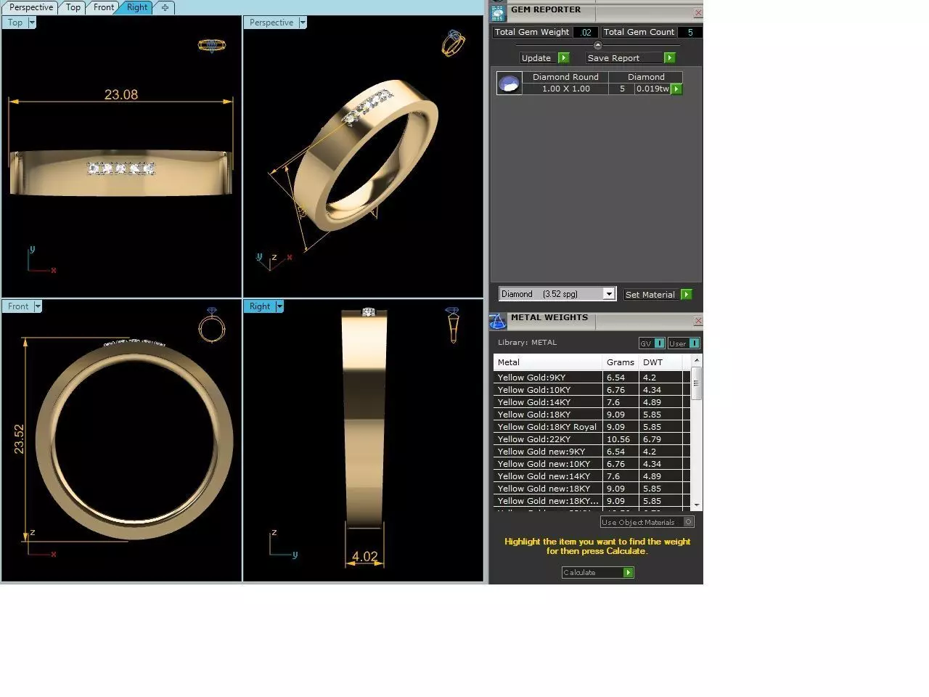Image resolution: width=929 pixels, height=697 pixels.
Task: Select the Yellow Gold new:10KY row
Action: point(592,464)
